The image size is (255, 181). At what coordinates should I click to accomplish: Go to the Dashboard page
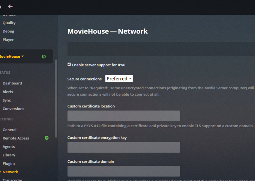pos(12,83)
